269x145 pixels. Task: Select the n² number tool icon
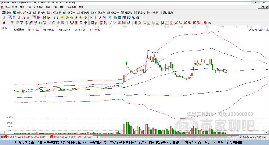[x=45, y=23]
